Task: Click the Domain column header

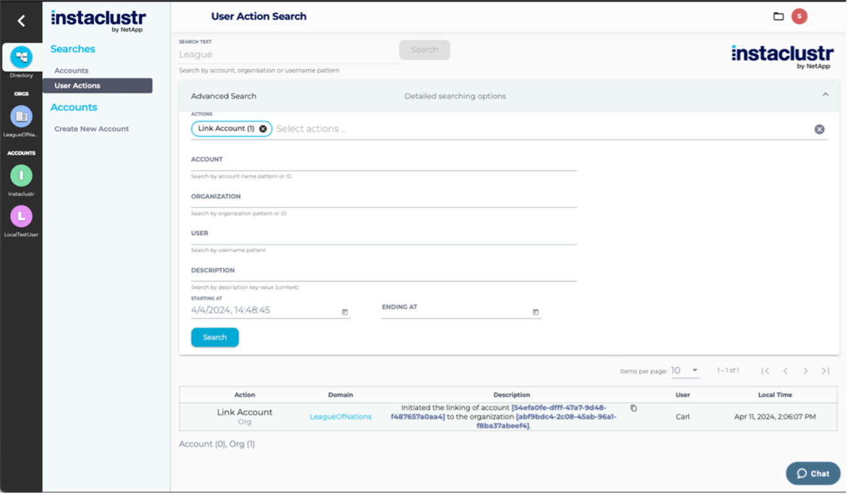Action: (340, 394)
